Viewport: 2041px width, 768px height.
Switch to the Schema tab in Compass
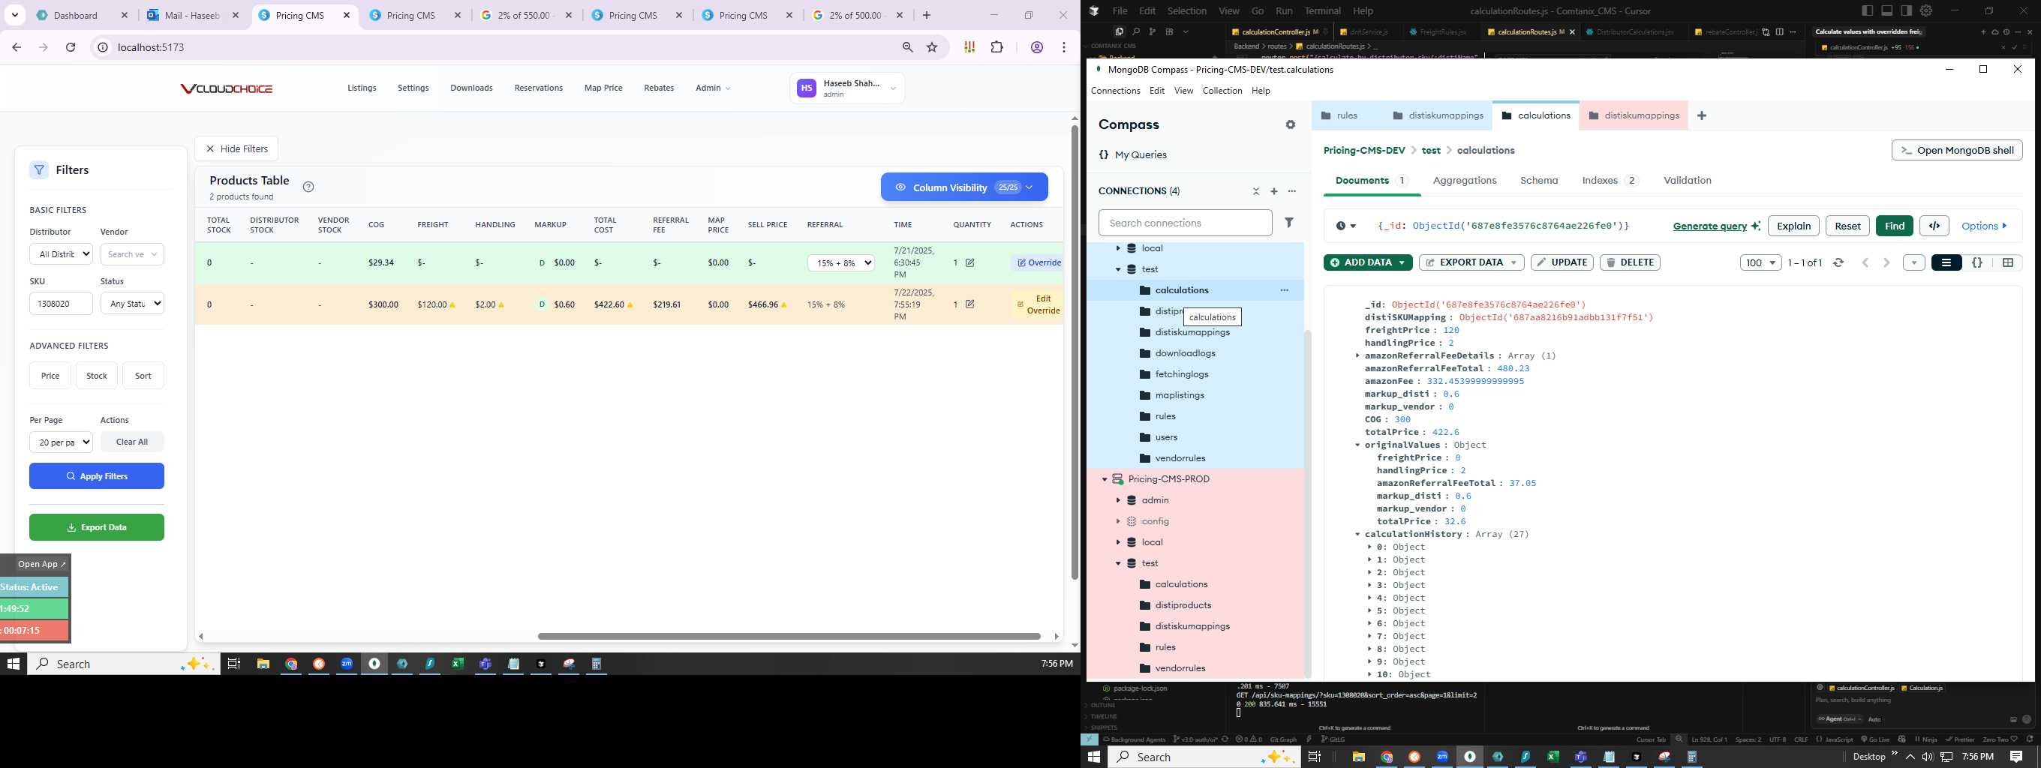1539,181
